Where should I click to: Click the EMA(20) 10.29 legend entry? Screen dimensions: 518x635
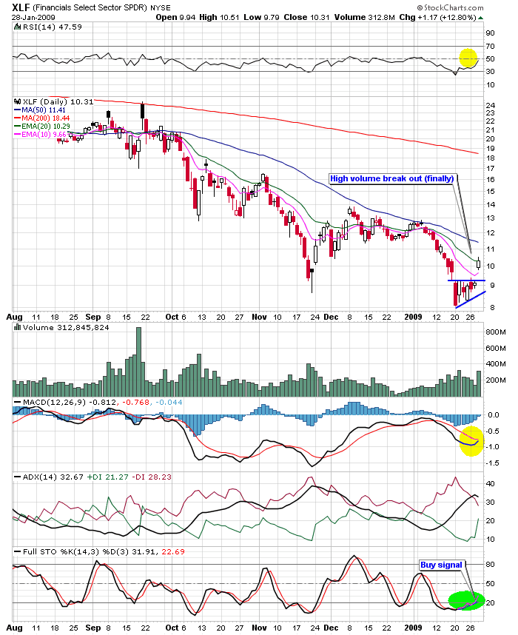pyautogui.click(x=41, y=127)
